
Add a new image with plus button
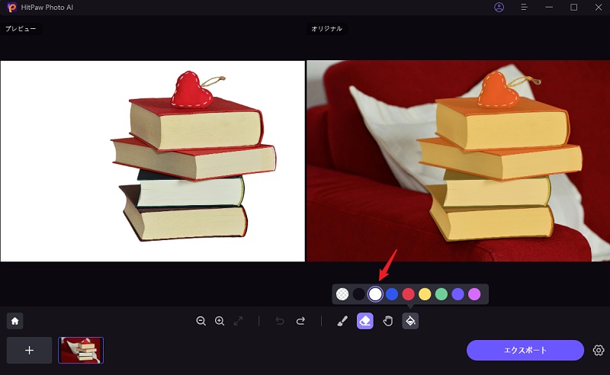coord(30,350)
